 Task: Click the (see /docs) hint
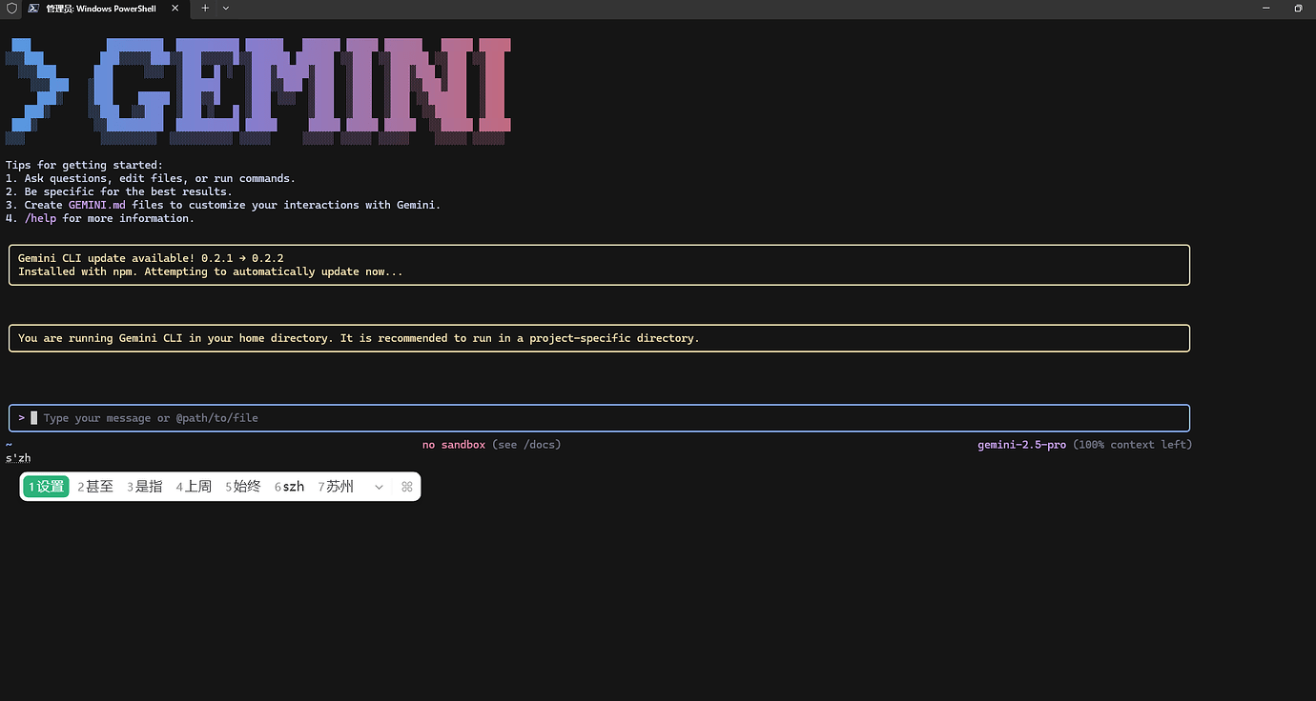tap(526, 445)
